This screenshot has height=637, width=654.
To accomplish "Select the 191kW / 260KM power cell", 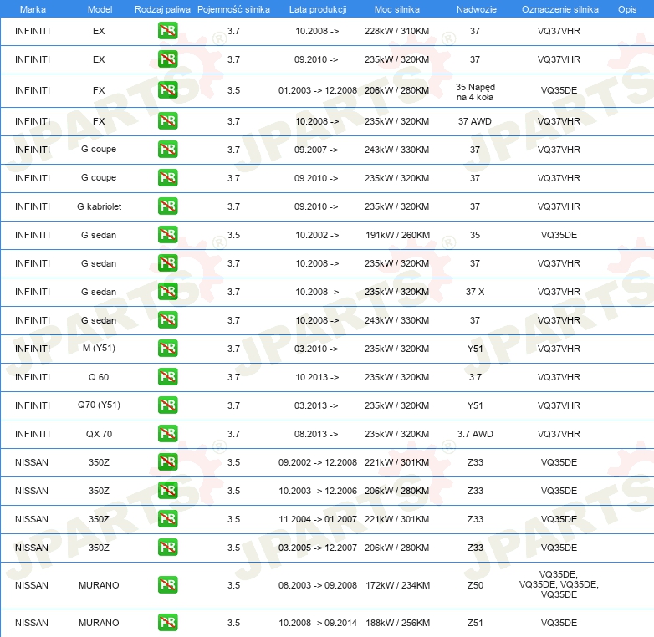I will click(397, 235).
